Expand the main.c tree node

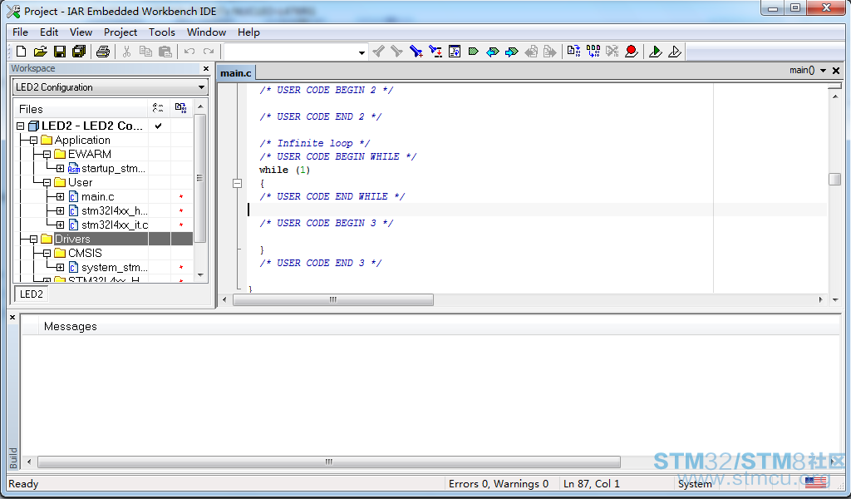point(60,196)
